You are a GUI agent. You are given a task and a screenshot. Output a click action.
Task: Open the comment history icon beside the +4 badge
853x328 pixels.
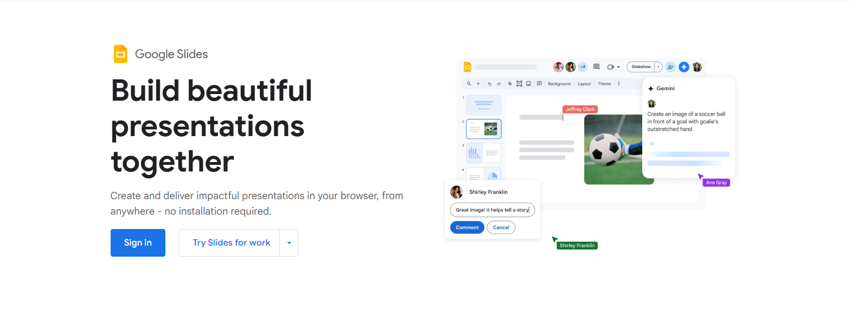596,67
